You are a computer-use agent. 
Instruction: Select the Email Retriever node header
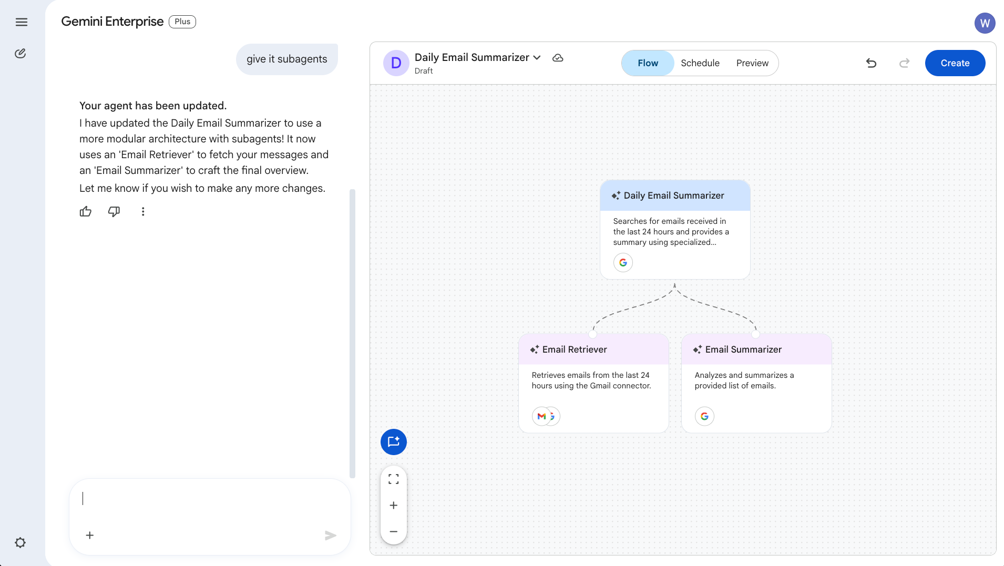click(593, 349)
